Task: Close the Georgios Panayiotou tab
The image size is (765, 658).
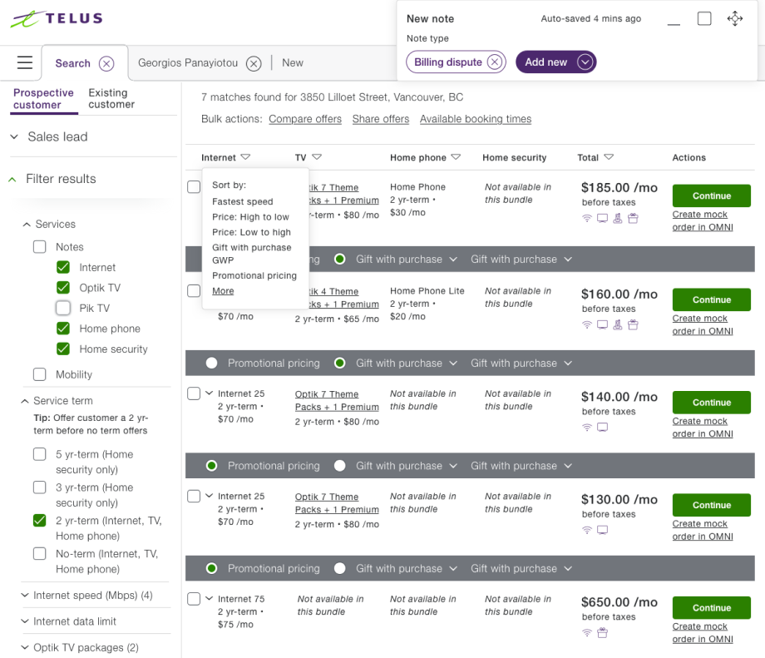Action: (x=254, y=63)
